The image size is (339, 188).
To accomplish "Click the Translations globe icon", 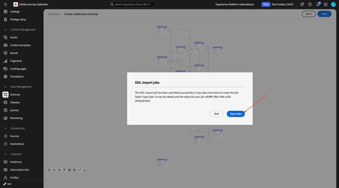I will (x=5, y=76).
